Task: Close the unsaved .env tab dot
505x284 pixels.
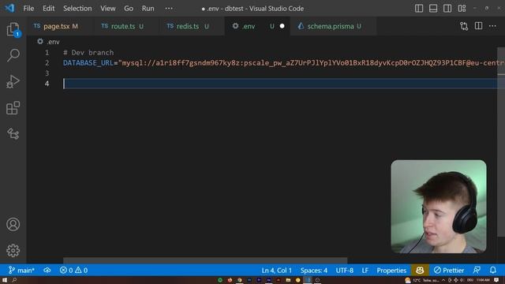Action: (x=282, y=26)
